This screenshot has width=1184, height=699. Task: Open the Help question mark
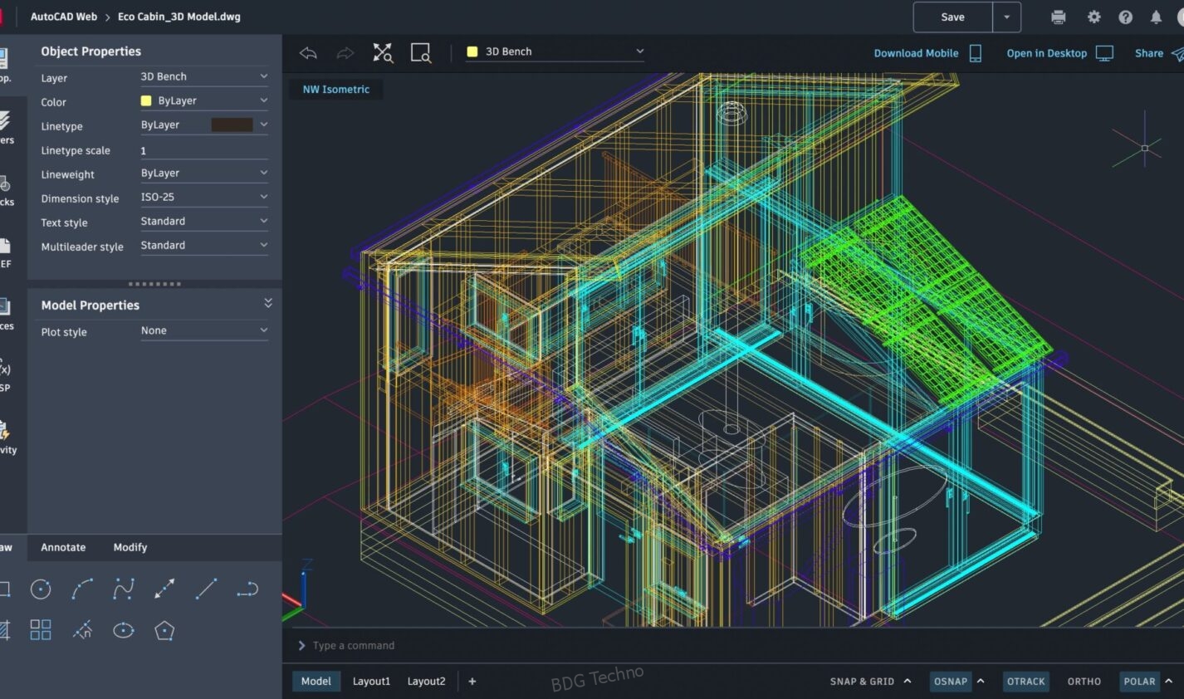tap(1125, 17)
